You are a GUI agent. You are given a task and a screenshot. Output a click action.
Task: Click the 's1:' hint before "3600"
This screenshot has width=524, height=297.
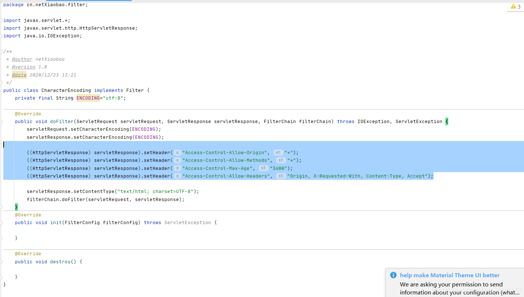(263, 168)
